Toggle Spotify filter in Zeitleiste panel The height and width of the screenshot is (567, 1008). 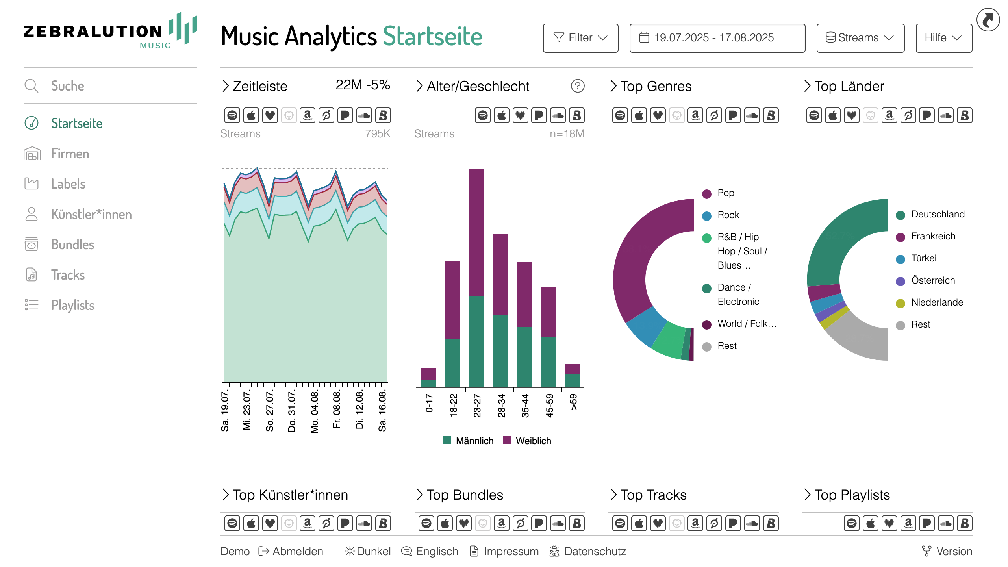click(x=232, y=115)
